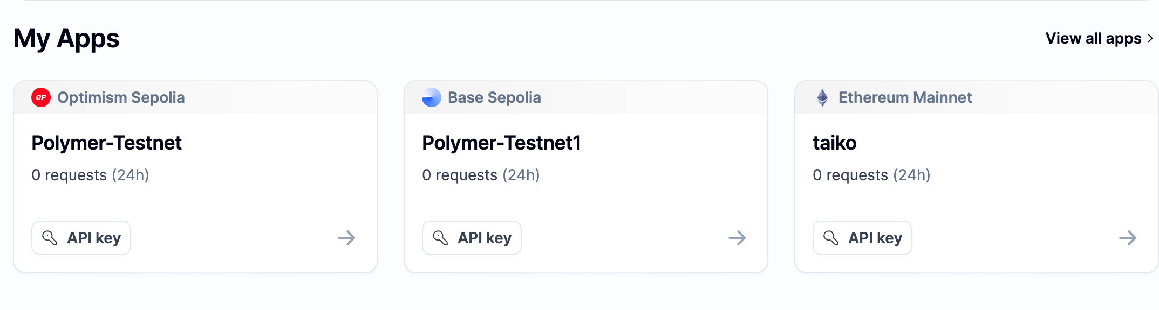Show API key for Polymer-Testnet1
Viewport: 1159px width, 310px height.
[472, 238]
